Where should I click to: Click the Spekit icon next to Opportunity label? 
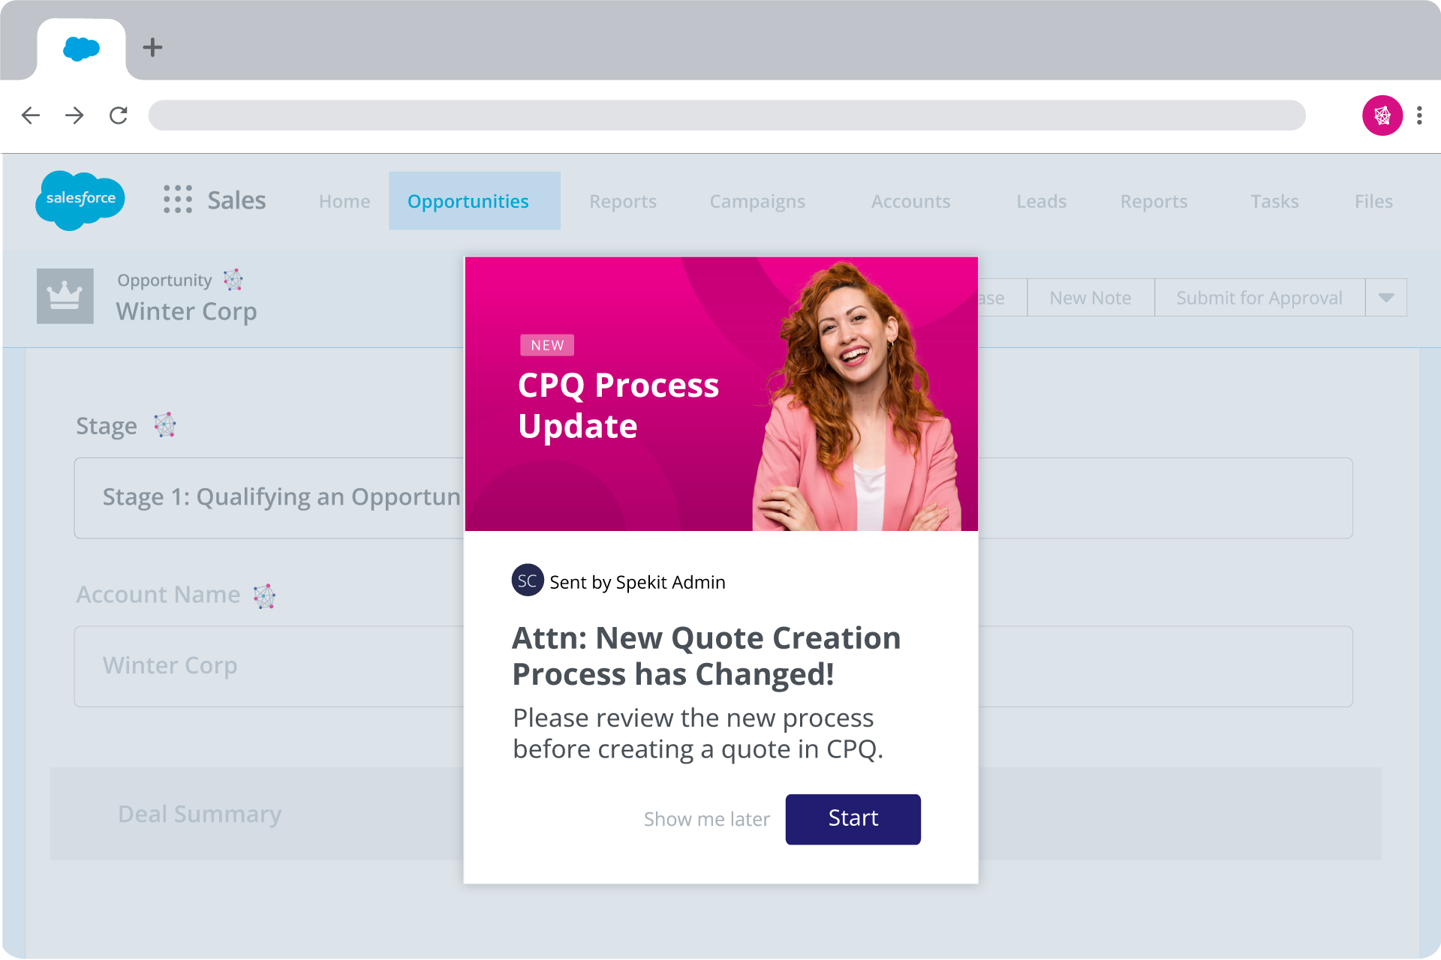point(233,280)
